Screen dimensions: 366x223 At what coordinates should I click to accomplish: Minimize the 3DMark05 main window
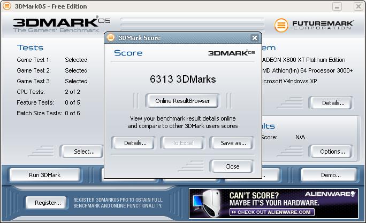click(x=337, y=6)
